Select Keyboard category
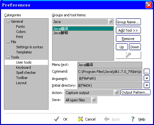Viewport: 154px width, 125px height. pos(23,67)
